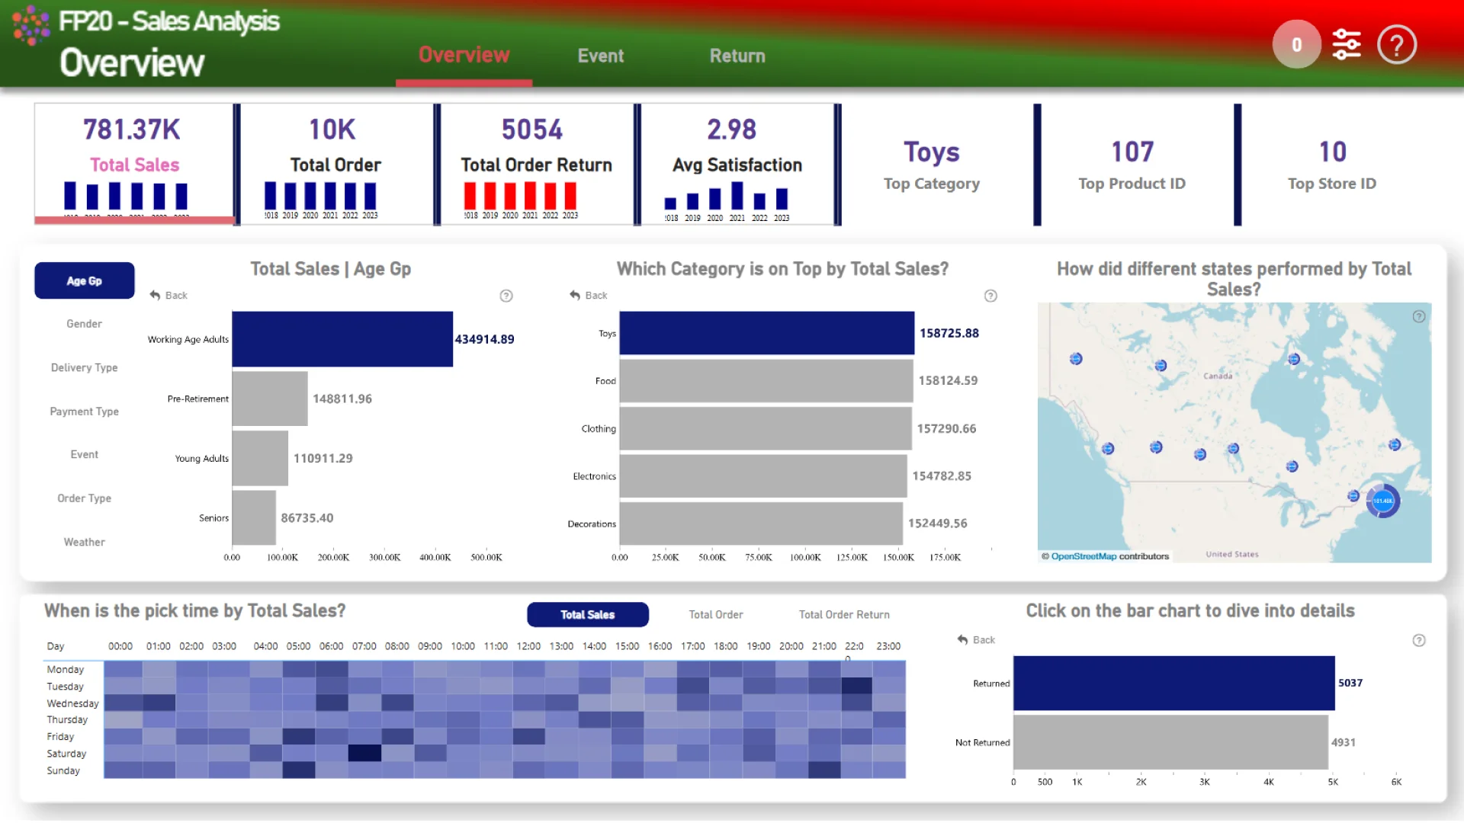Switch to the Event tab
The height and width of the screenshot is (823, 1464).
pyautogui.click(x=601, y=56)
